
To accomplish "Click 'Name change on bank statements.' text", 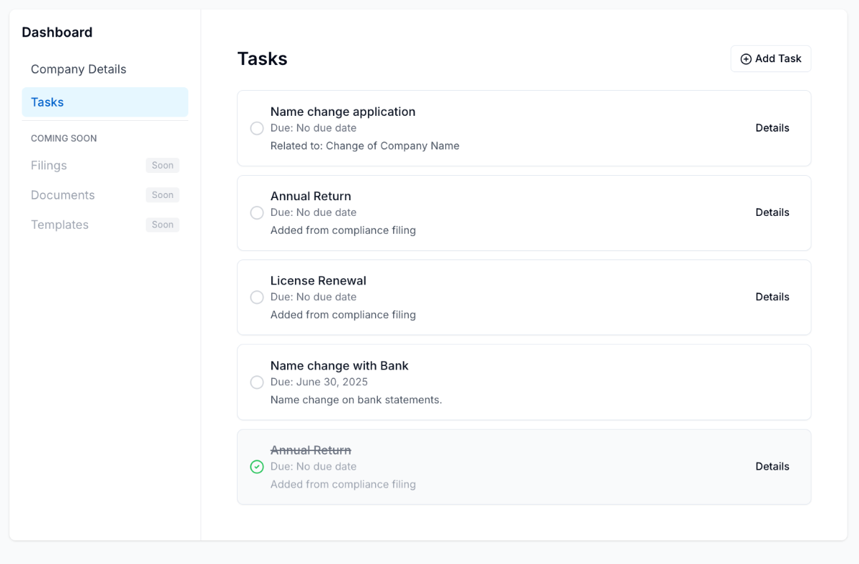I will [x=356, y=400].
